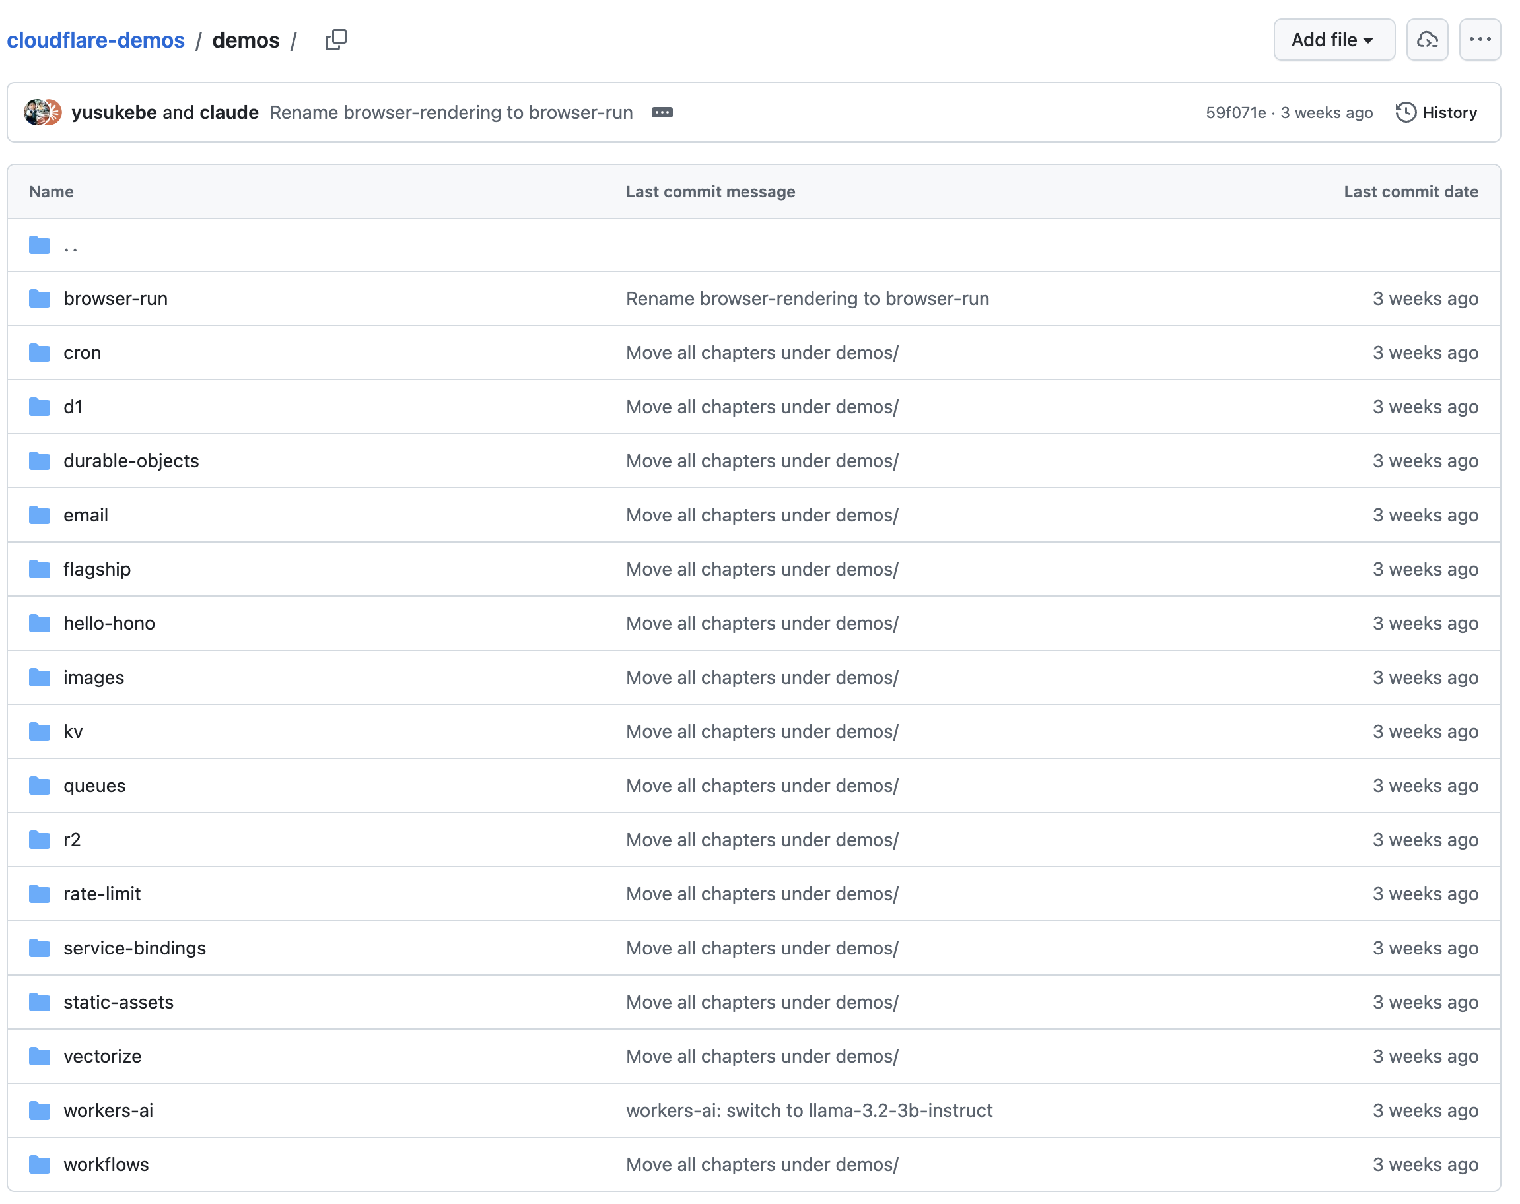Open the email folder
This screenshot has height=1204, width=1520.
point(86,516)
